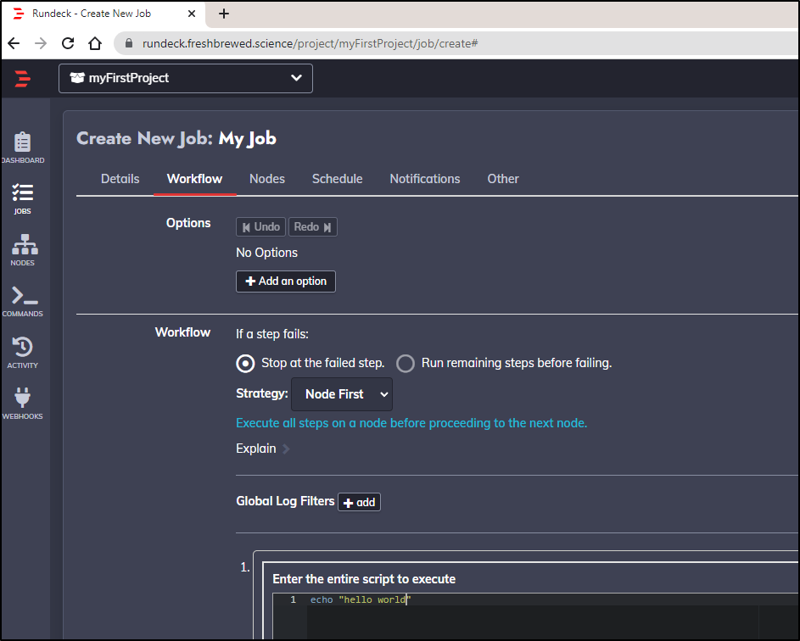This screenshot has width=800, height=641.
Task: Select the 'Rundeck - Create New Job' browser tab
Action: click(104, 14)
